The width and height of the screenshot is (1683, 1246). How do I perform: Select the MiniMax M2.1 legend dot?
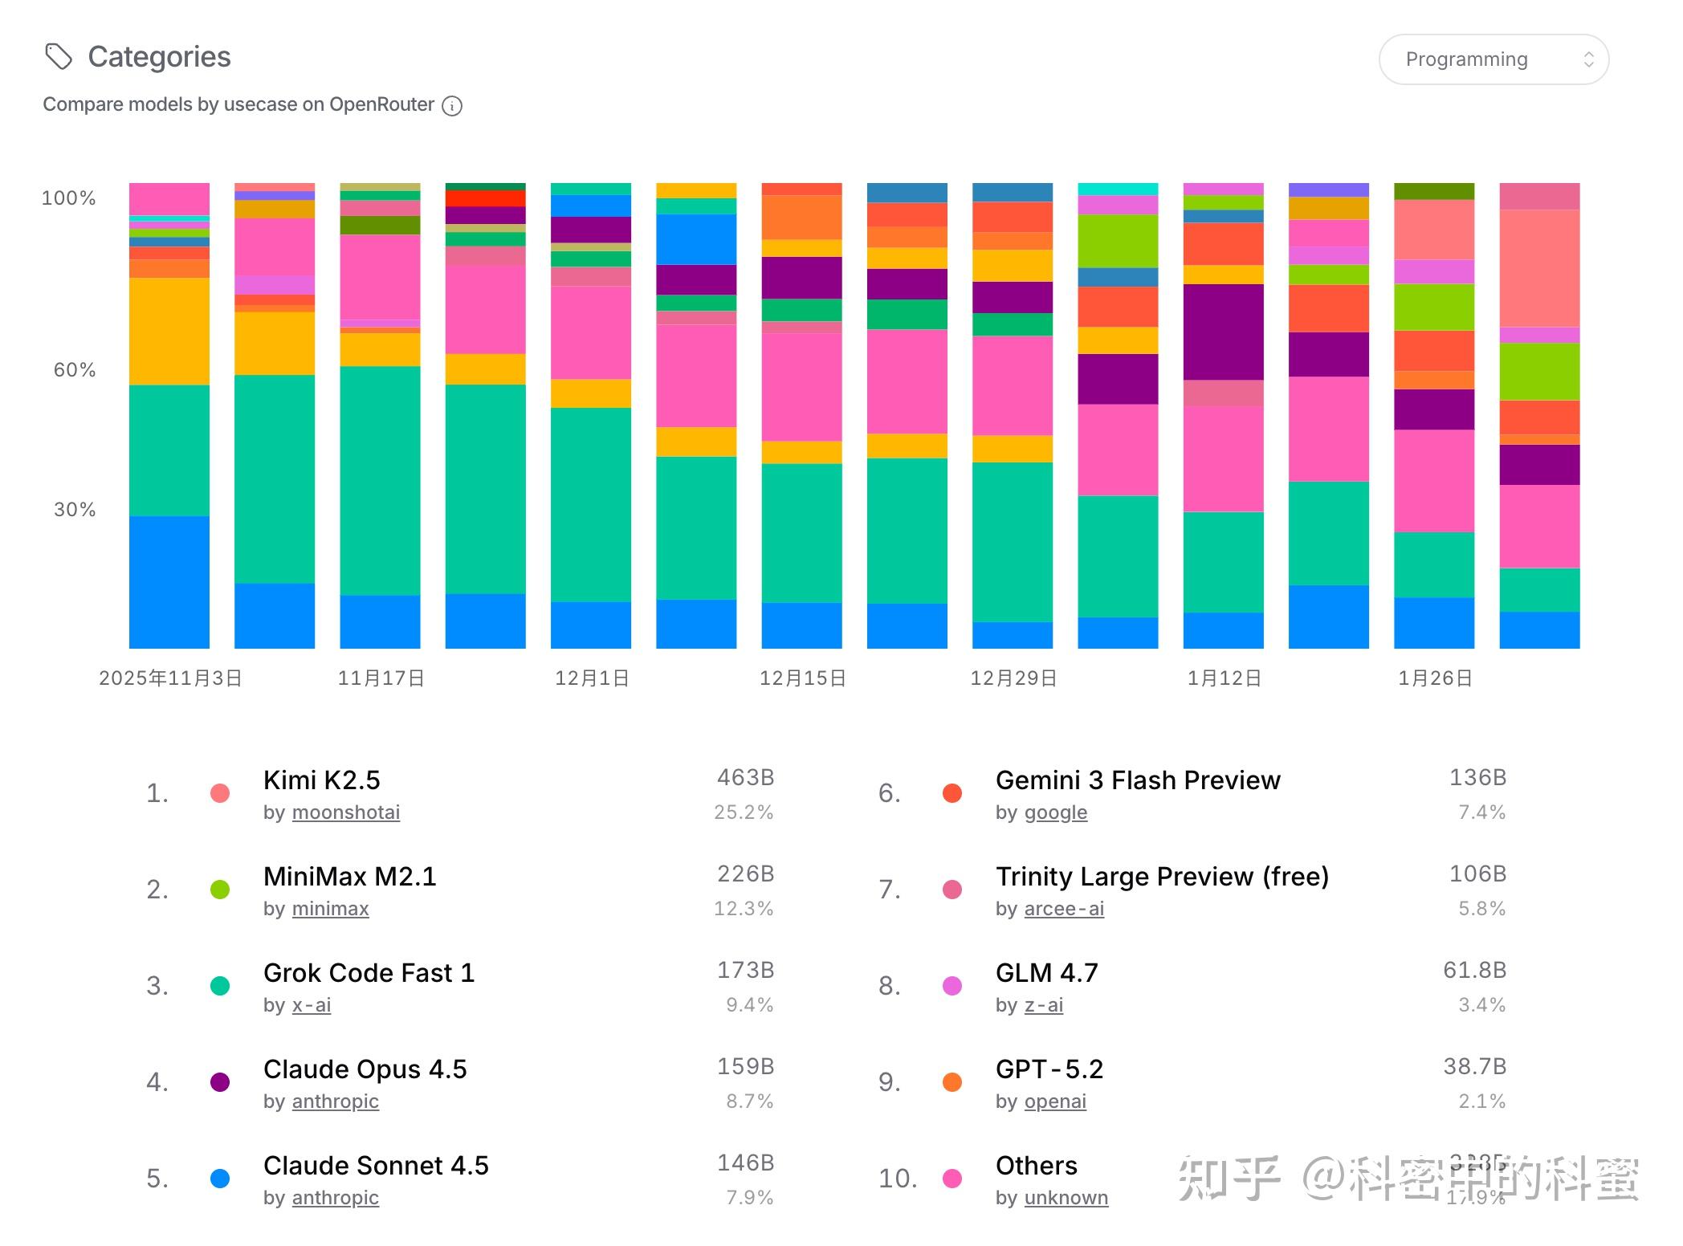(218, 890)
